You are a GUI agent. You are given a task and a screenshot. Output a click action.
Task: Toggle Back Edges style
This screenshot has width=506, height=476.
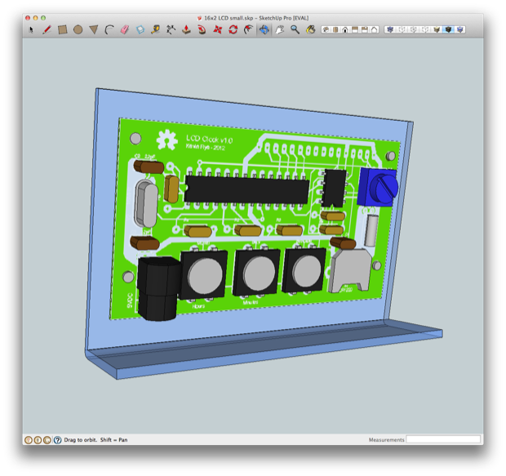(x=402, y=30)
